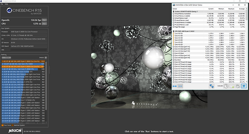
Task: Click the Core #1 VID lightning icon
Action: click(174, 36)
